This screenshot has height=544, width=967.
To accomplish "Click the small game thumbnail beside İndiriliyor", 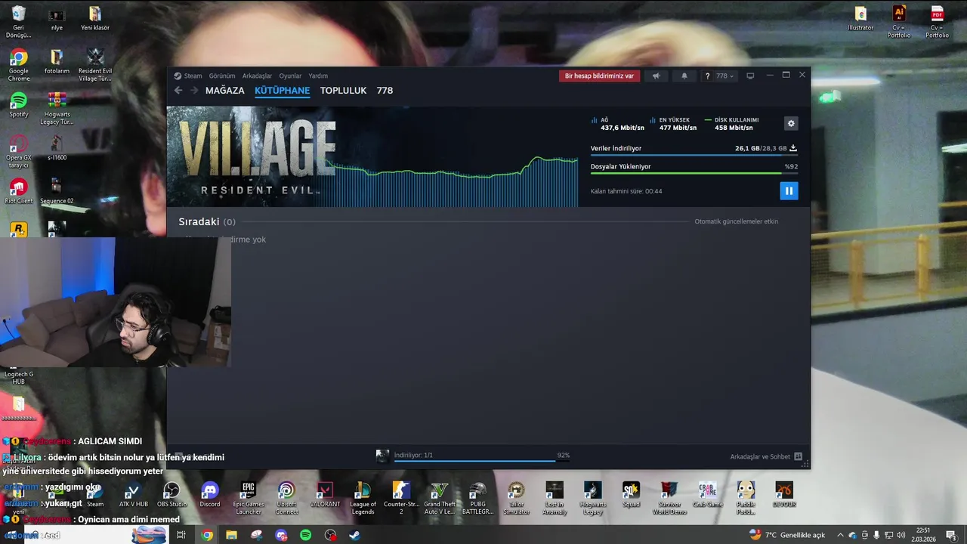I will (382, 456).
